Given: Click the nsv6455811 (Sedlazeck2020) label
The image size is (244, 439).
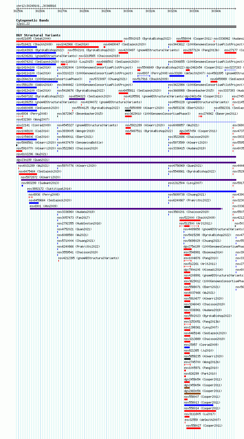Looking at the screenshot, I should 140,90.
